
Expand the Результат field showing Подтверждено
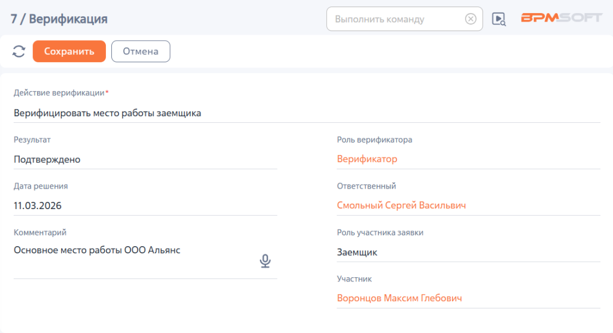[x=145, y=160]
